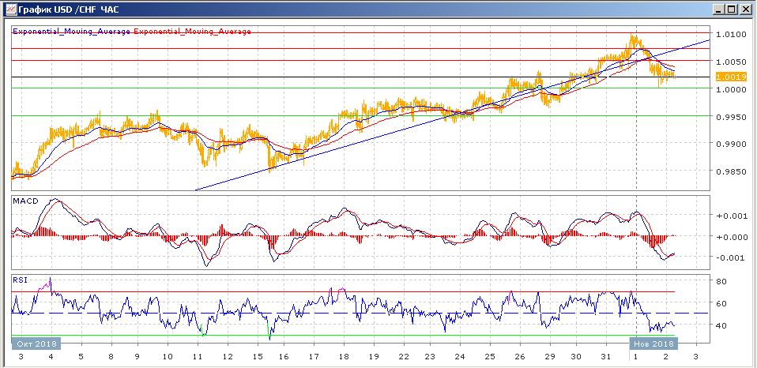Select the blue Exponential_Moving_Average legend label

71,32
